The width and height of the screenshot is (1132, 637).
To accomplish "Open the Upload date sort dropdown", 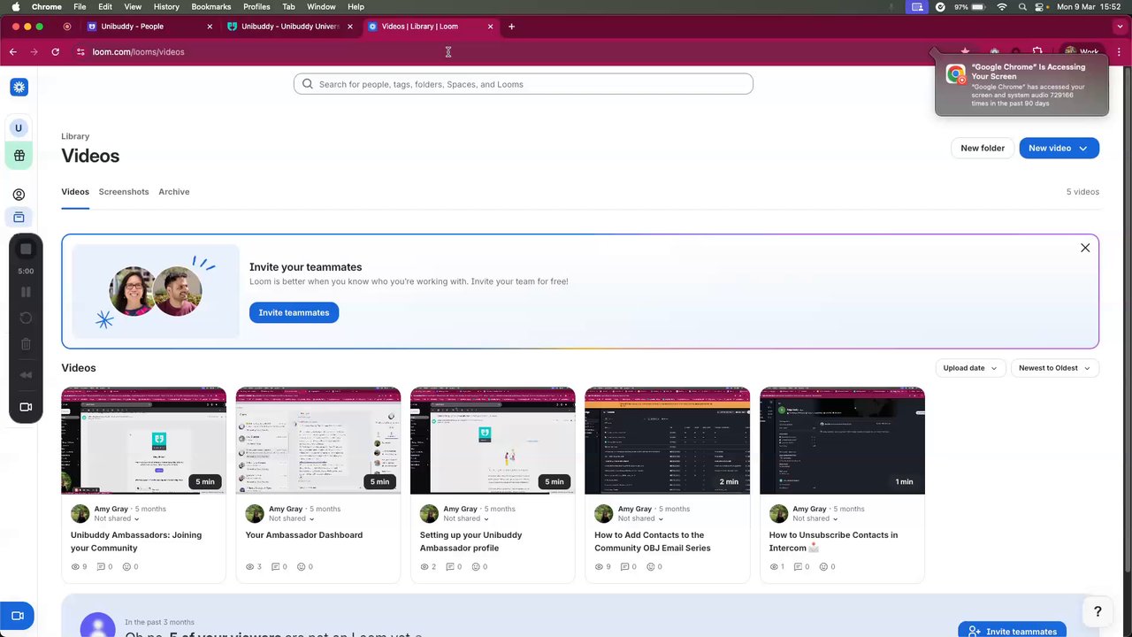I will [x=970, y=368].
